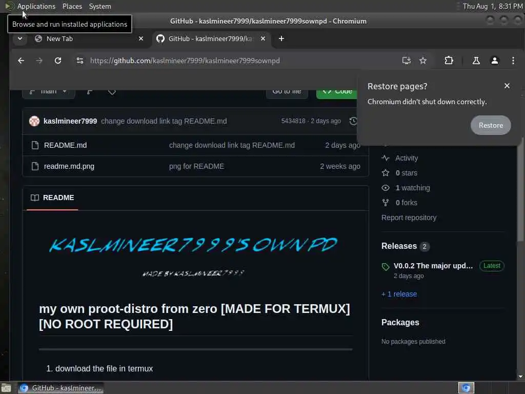Bookmark this page with star icon
The width and height of the screenshot is (525, 394).
[x=423, y=61]
